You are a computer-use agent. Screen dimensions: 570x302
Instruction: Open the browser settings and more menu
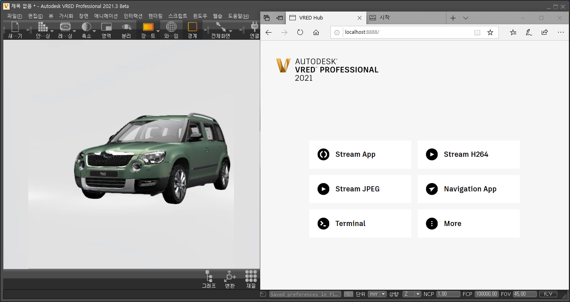pyautogui.click(x=561, y=33)
